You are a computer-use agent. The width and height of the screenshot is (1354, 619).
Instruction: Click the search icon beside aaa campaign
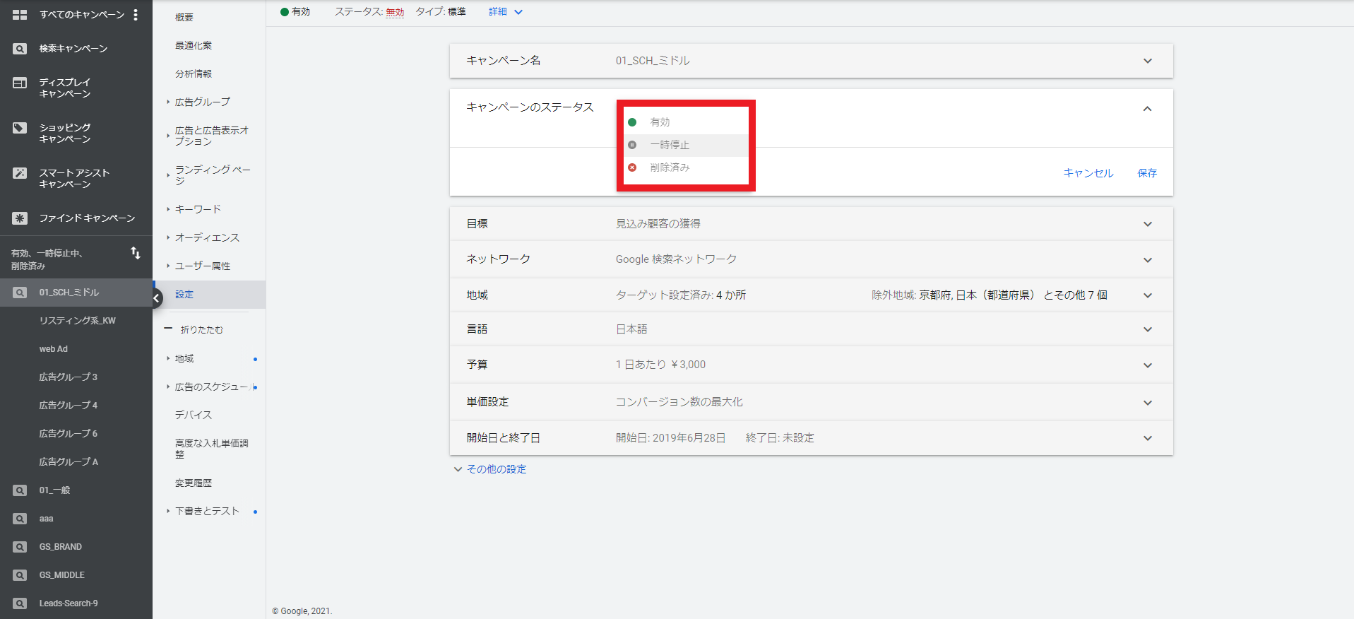(20, 519)
